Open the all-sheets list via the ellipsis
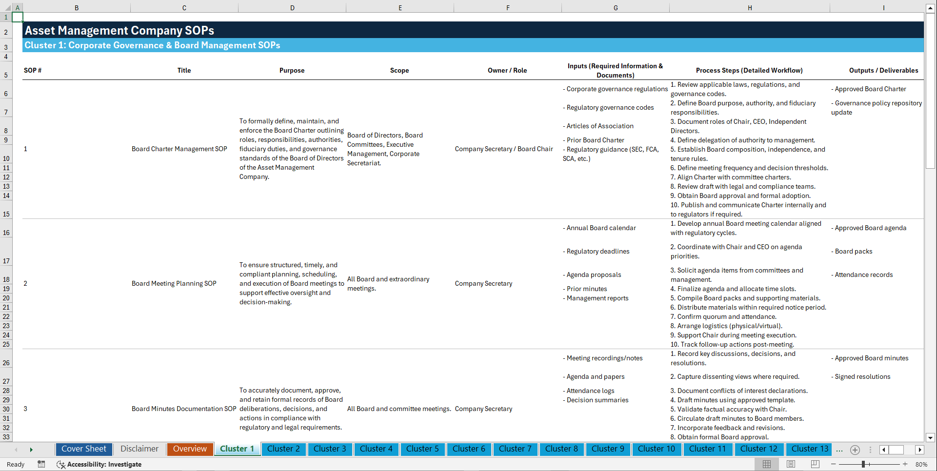This screenshot has height=471, width=937. pos(839,450)
